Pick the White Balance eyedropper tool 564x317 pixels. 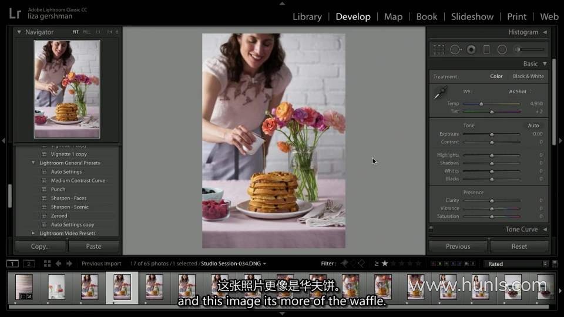pyautogui.click(x=440, y=93)
